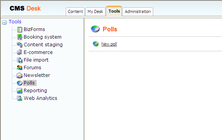The image size is (222, 140).
Task: Click the Forums people icon
Action: click(x=19, y=68)
